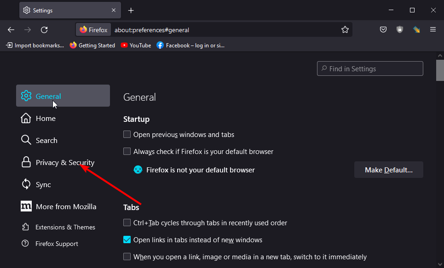The width and height of the screenshot is (444, 268).
Task: Open Privacy & Security label
Action: [x=65, y=162]
